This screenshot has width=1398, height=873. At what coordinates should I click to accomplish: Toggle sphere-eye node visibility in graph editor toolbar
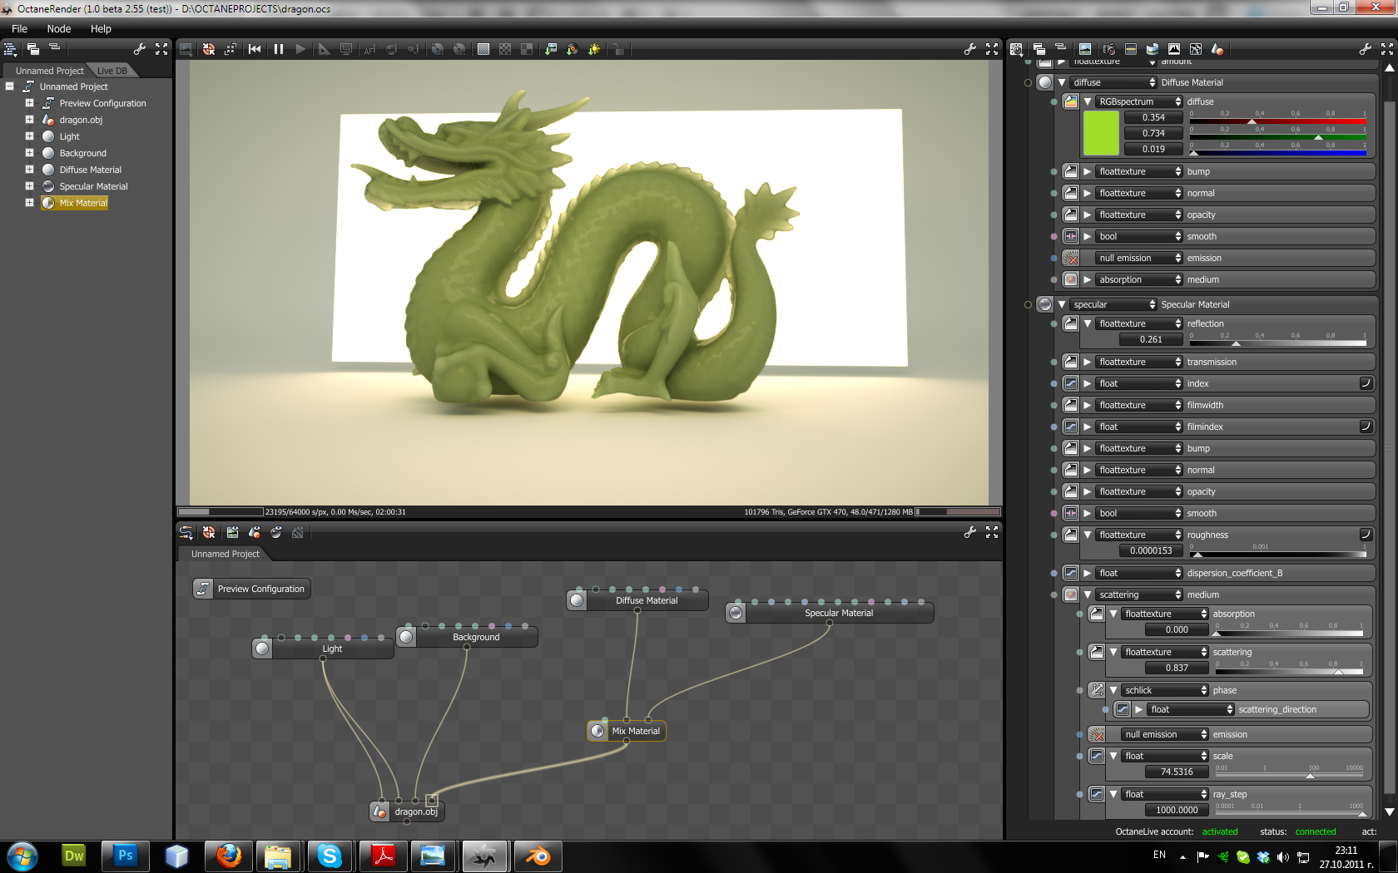pos(276,532)
